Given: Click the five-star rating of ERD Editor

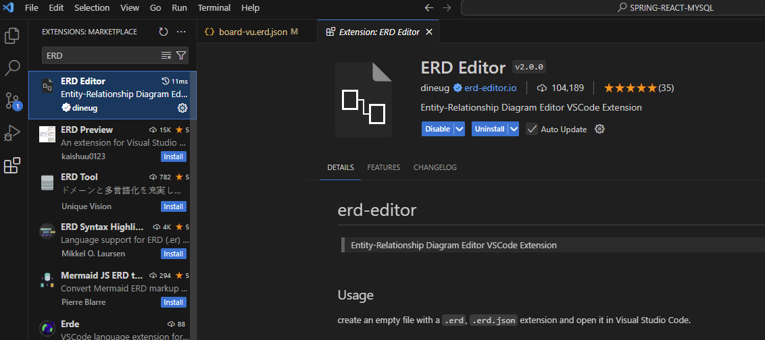Looking at the screenshot, I should (x=630, y=88).
